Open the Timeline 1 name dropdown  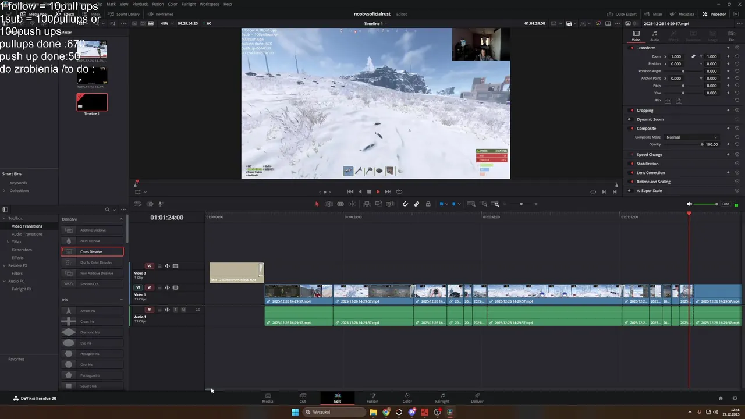[375, 23]
